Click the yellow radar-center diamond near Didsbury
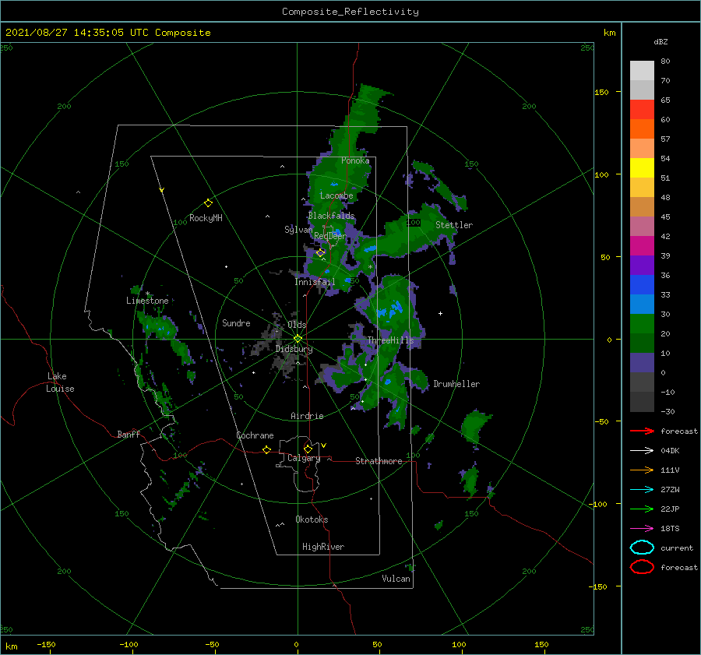 click(298, 339)
